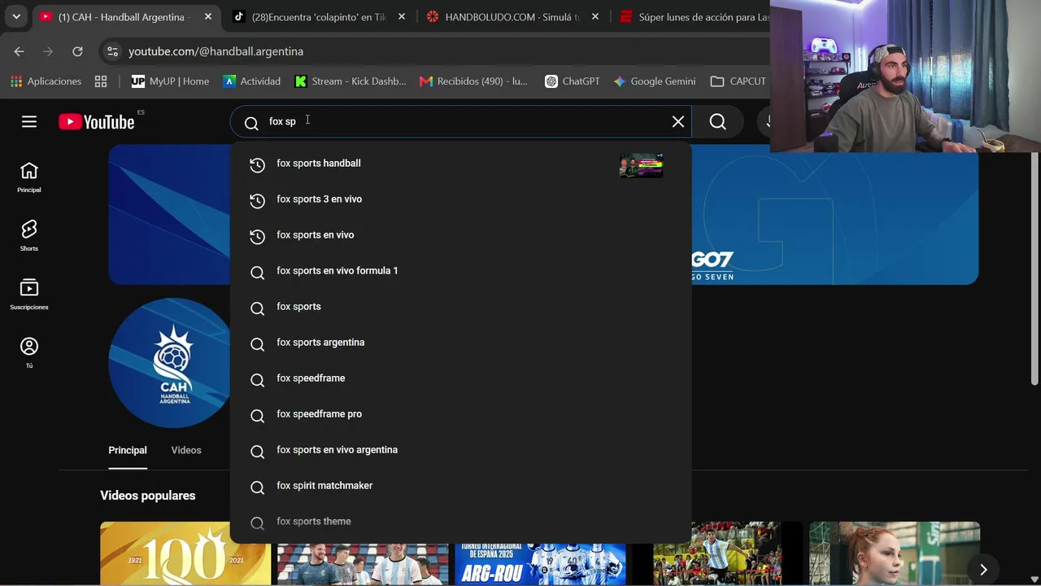Close the TikTok 'colapinto' tab
The image size is (1041, 586).
click(402, 16)
